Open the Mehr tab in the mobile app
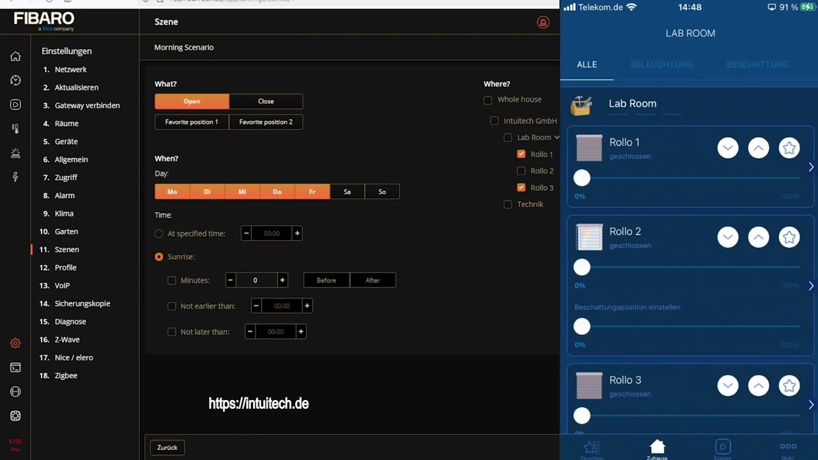 (x=788, y=449)
